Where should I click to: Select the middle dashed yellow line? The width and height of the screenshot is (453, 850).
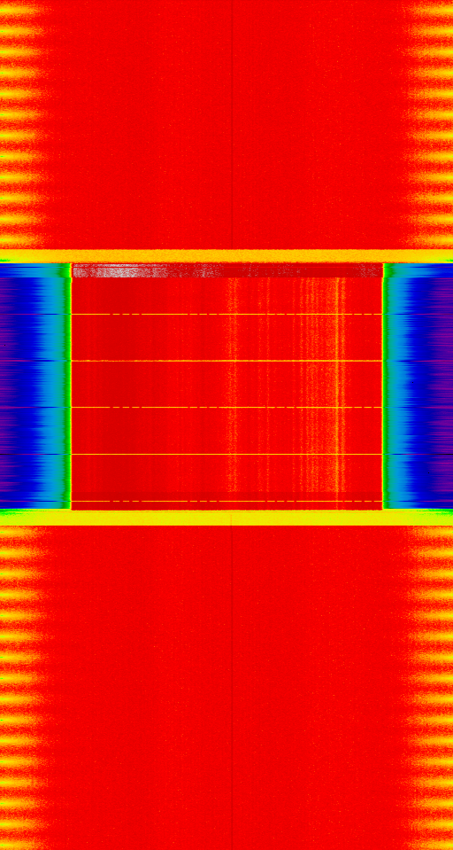tap(226, 407)
